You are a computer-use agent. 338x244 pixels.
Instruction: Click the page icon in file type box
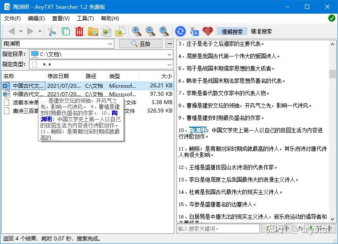34,64
